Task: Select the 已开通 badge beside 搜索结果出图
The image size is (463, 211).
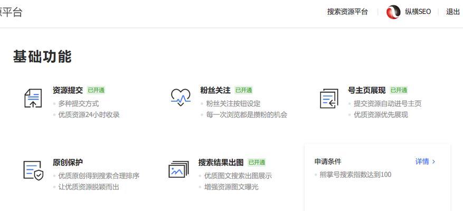Action: pos(257,162)
